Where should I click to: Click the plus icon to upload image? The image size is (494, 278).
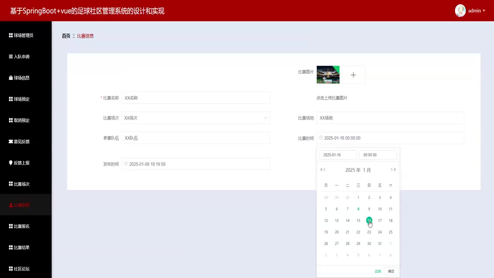pos(353,75)
